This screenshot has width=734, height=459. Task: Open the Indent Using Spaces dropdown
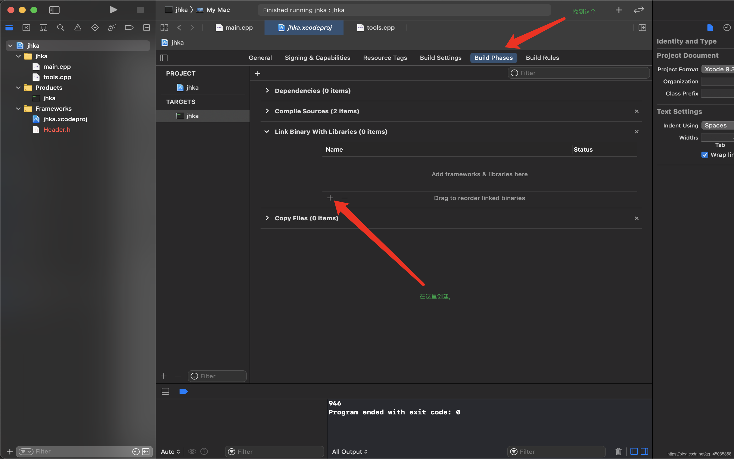pyautogui.click(x=718, y=125)
